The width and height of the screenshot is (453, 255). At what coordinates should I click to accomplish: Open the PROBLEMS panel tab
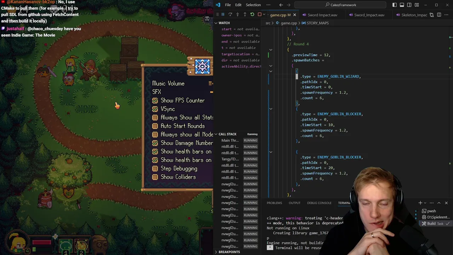coord(274,203)
